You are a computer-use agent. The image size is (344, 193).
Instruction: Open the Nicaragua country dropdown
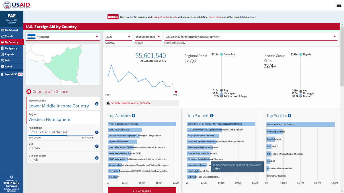click(x=63, y=37)
